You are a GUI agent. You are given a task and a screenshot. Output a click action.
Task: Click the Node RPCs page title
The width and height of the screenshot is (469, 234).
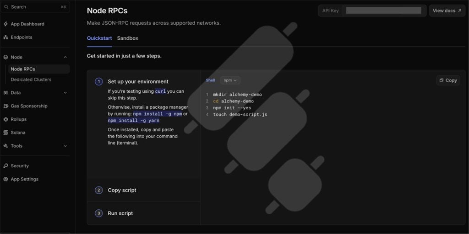(107, 11)
